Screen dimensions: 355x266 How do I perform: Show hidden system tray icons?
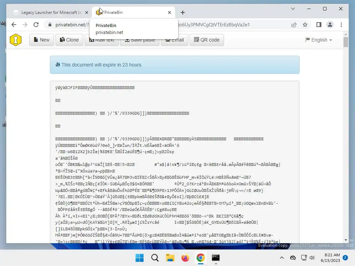pyautogui.click(x=282, y=258)
